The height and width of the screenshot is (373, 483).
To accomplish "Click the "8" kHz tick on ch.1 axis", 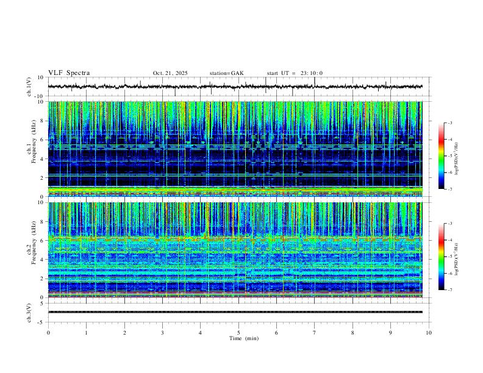I will 42,121.
